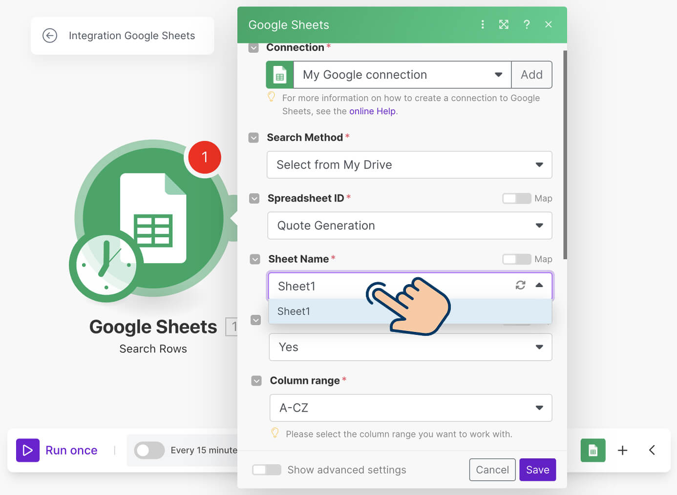Image resolution: width=677 pixels, height=495 pixels.
Task: Toggle the Sheet Name Map switch
Action: click(x=516, y=259)
